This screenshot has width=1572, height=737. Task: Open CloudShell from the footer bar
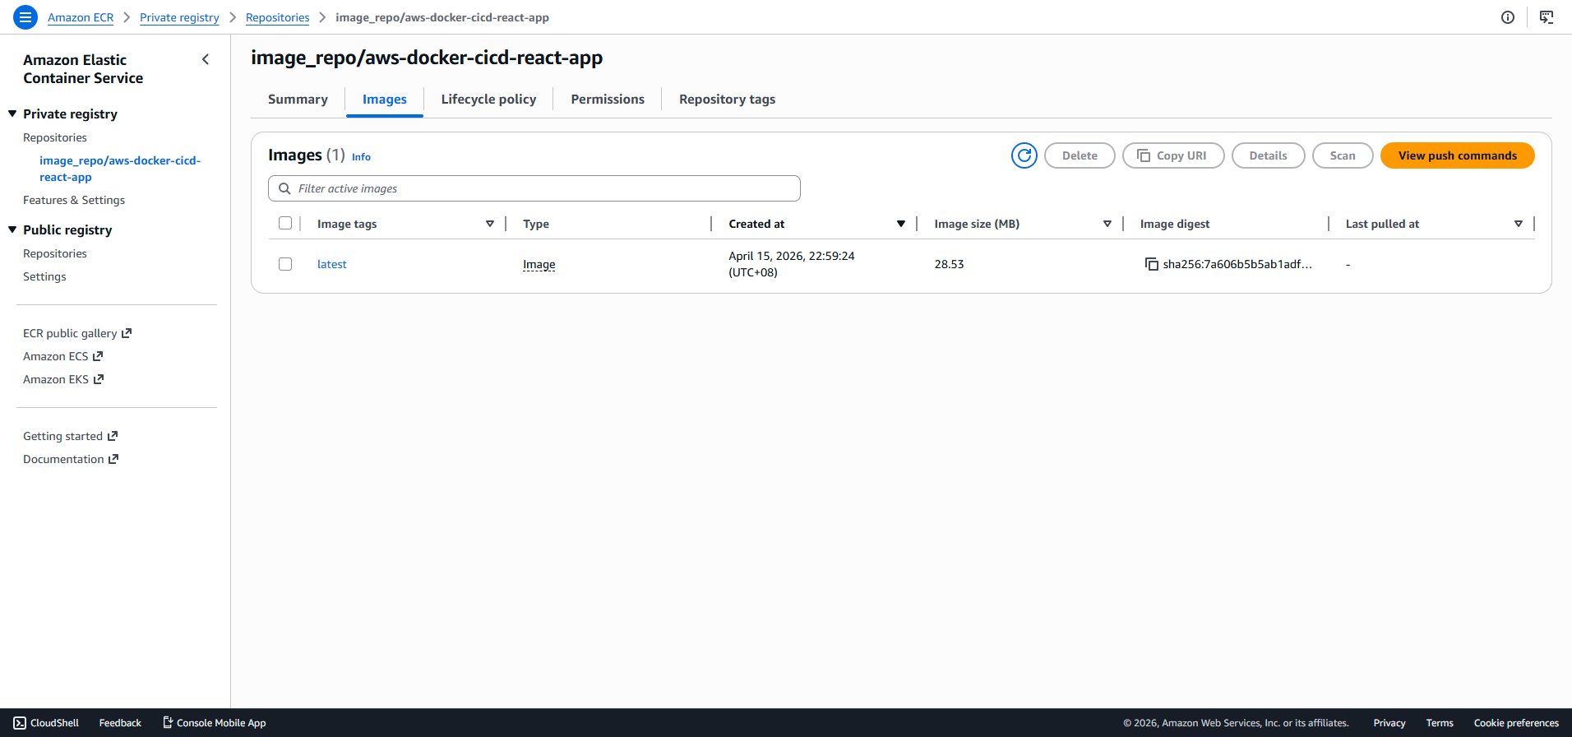46,723
